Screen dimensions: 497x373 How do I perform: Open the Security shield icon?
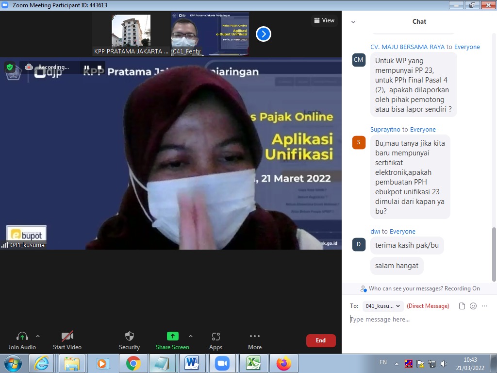[x=129, y=336]
